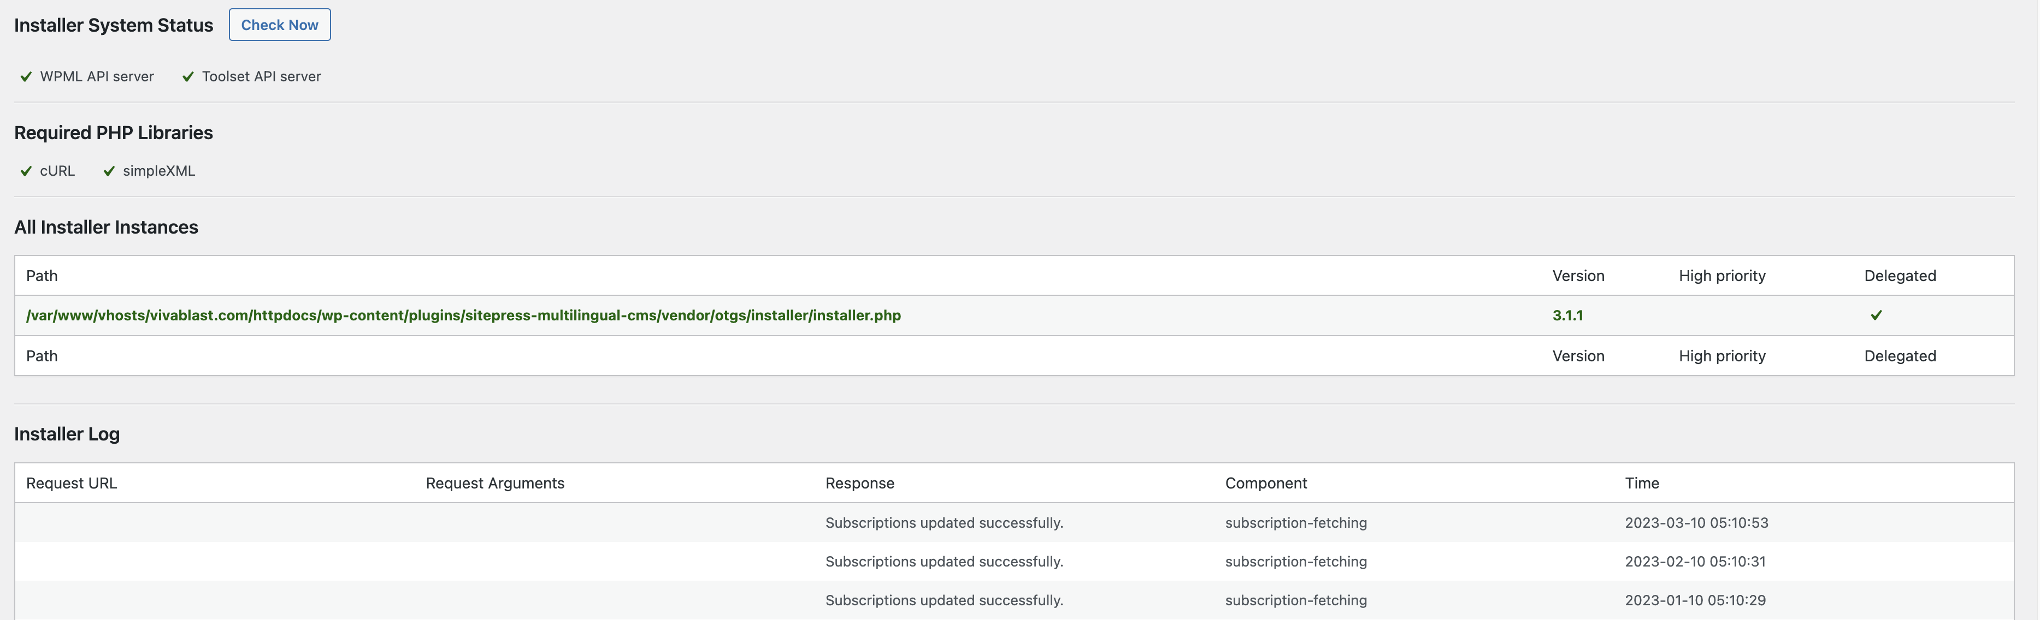Viewport: 2040px width, 620px height.
Task: Click Request Arguments column header
Action: 495,483
